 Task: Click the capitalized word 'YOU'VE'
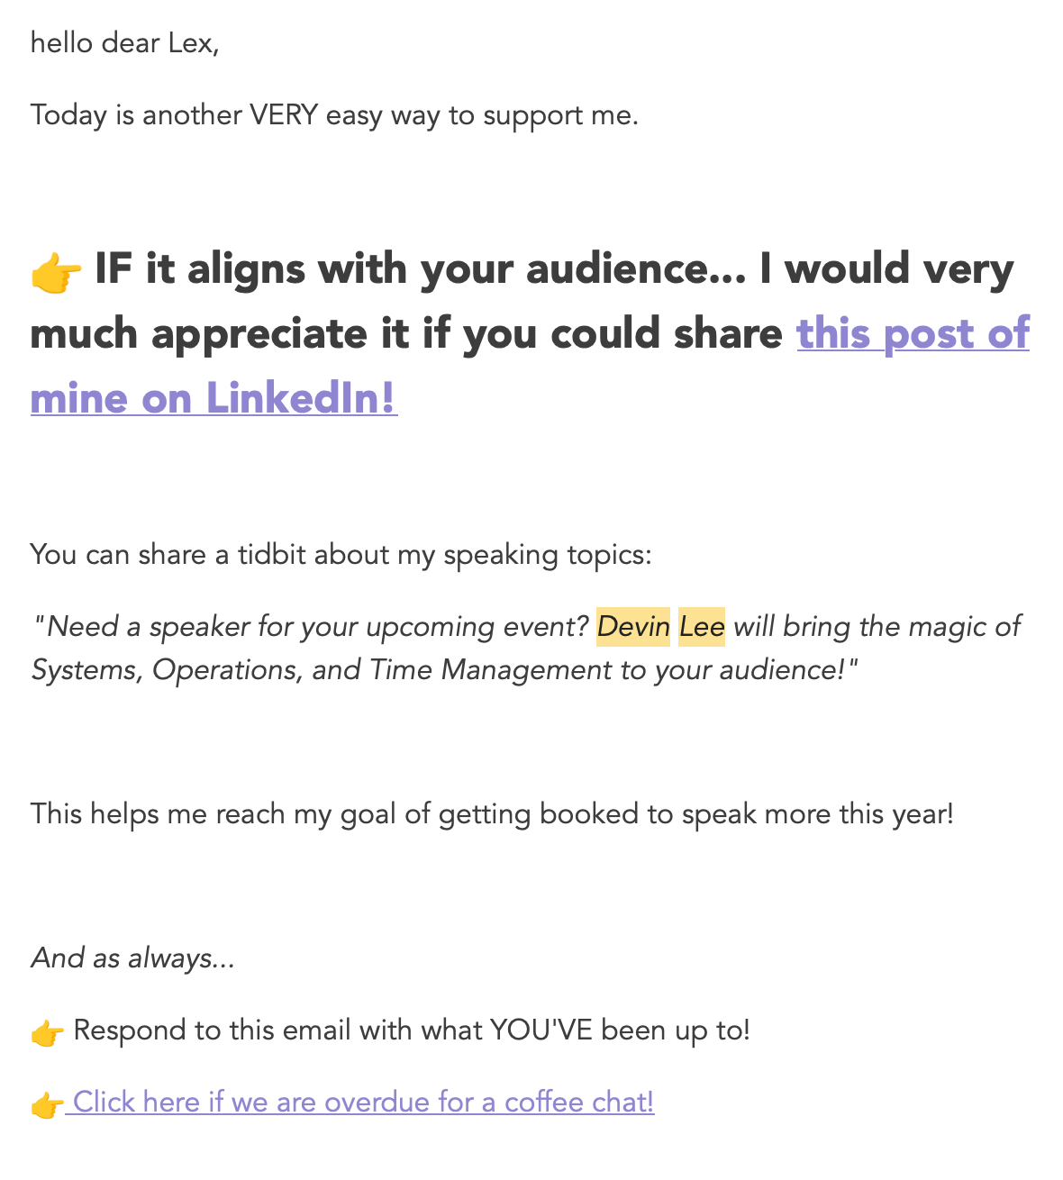[541, 1030]
